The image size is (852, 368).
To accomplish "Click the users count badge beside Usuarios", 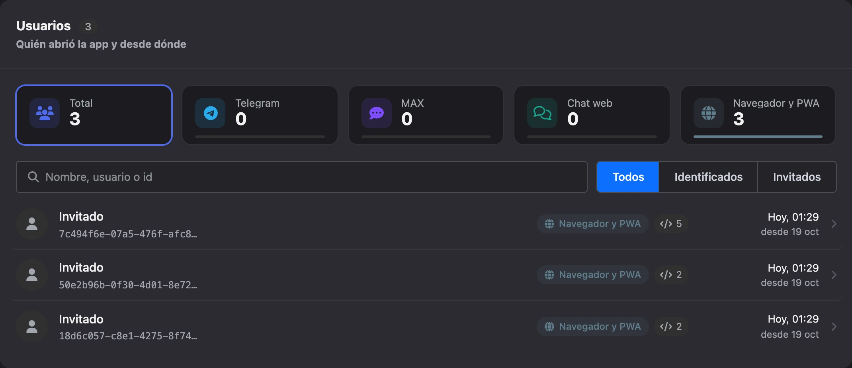I will coord(88,27).
